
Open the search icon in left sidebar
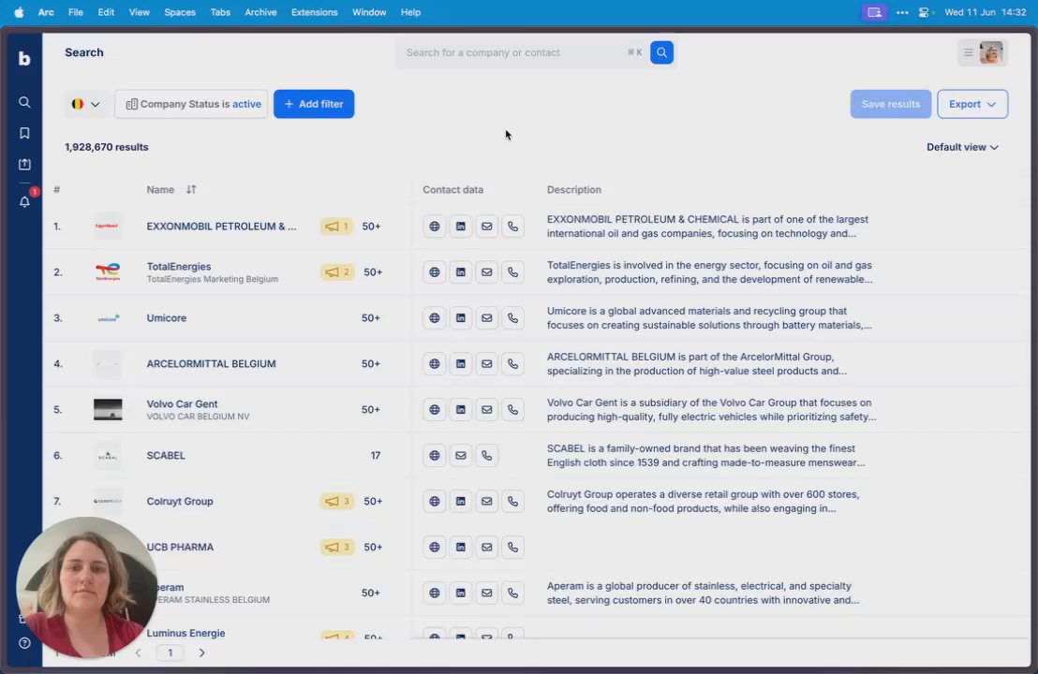pyautogui.click(x=24, y=103)
